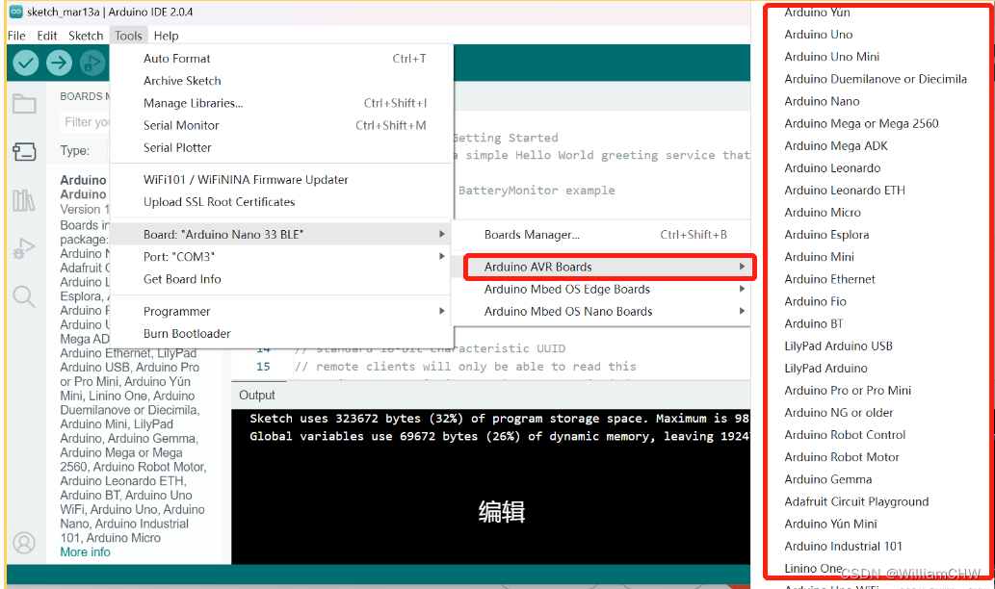The image size is (995, 589).
Task: Open the Edit menu
Action: 47,36
